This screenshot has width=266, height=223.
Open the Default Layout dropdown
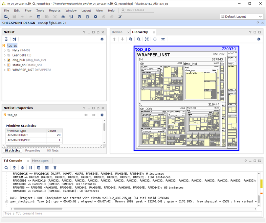pyautogui.click(x=242, y=17)
